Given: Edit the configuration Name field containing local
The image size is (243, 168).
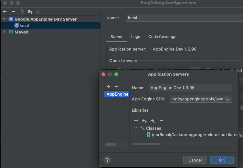Looking at the screenshot, I should (x=185, y=18).
